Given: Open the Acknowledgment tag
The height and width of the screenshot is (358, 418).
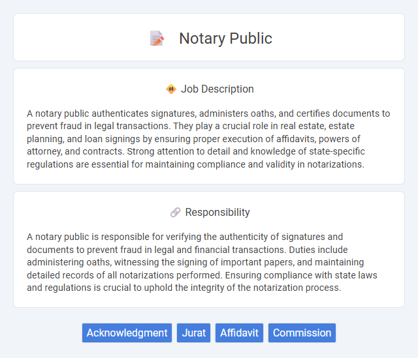Looking at the screenshot, I should 127,333.
